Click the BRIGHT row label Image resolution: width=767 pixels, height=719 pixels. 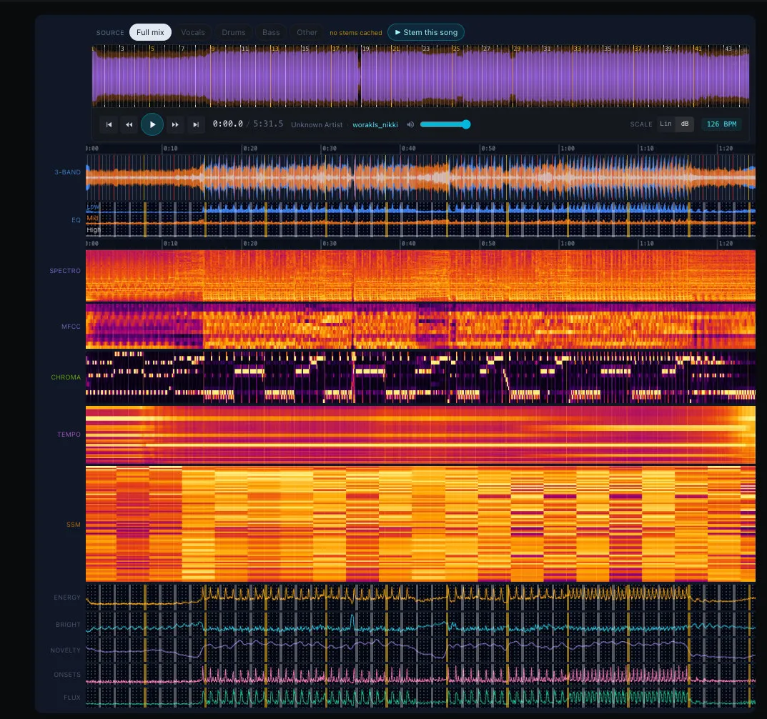pyautogui.click(x=68, y=625)
